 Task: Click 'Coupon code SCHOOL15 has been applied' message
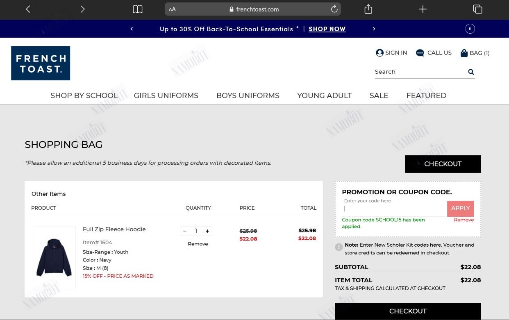(383, 223)
